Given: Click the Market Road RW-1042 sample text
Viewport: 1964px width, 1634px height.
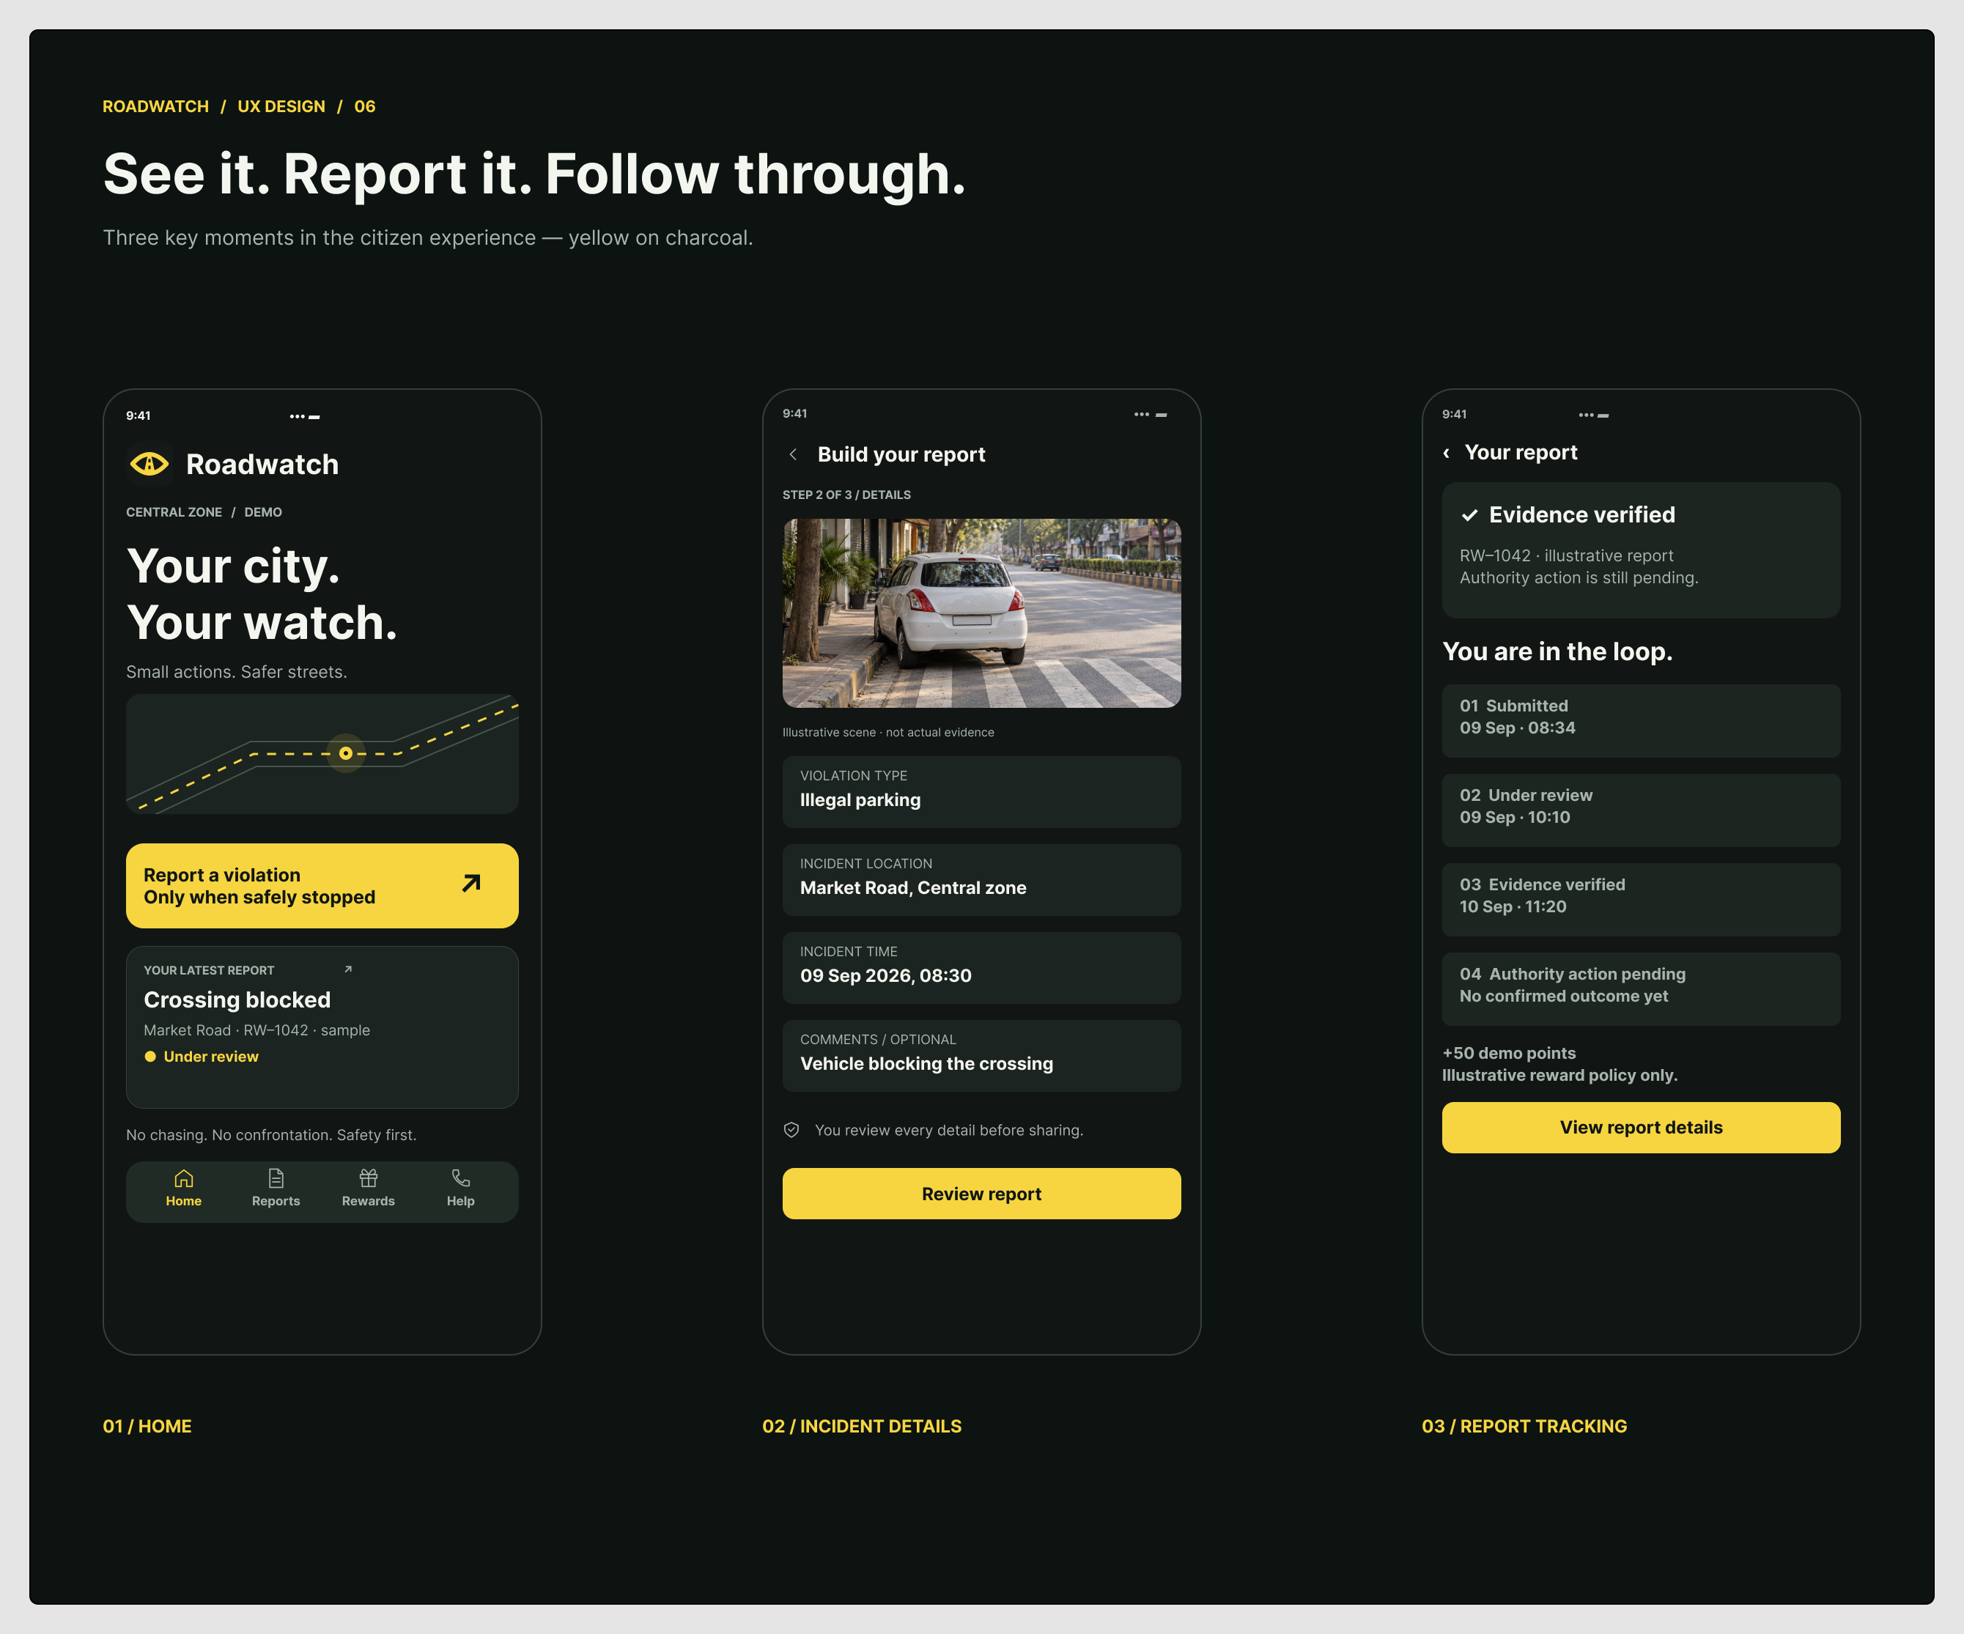Looking at the screenshot, I should pyautogui.click(x=257, y=1029).
